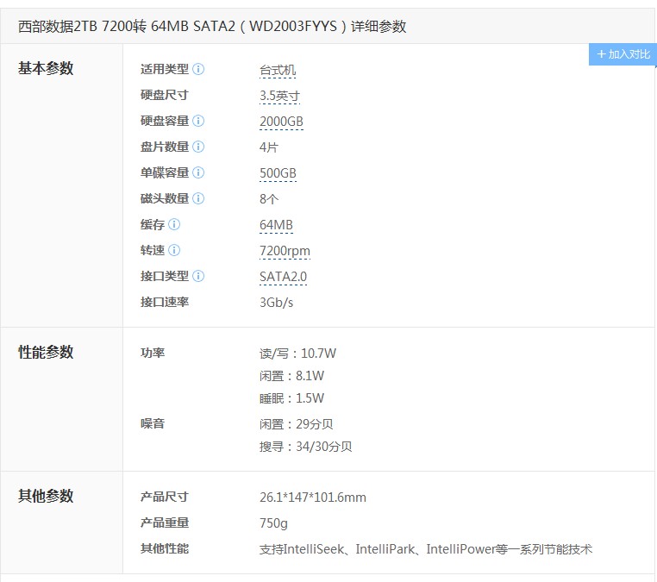This screenshot has width=657, height=582.
Task: Open the 台式机 link
Action: coord(278,70)
